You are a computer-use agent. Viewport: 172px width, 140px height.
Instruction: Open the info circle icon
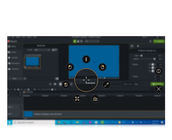tap(159, 71)
